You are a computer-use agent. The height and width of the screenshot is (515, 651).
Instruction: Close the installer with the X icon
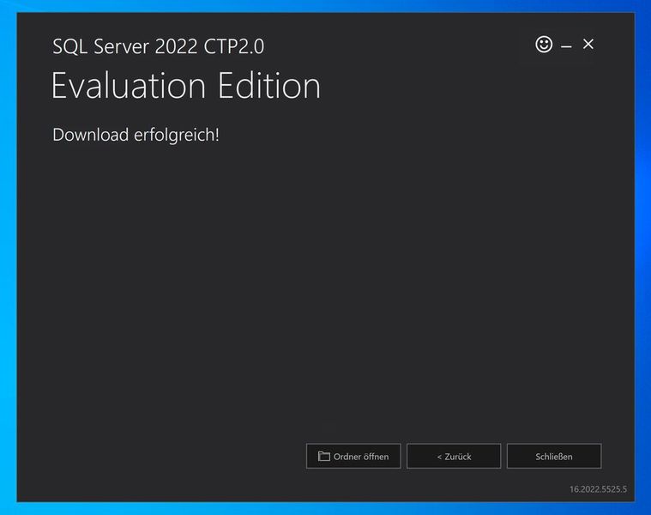point(588,44)
